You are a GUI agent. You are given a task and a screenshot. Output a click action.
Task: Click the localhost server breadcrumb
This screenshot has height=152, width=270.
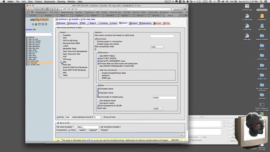point(62,19)
